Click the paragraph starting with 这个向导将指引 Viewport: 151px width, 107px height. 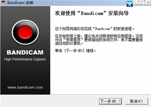coord(94,29)
